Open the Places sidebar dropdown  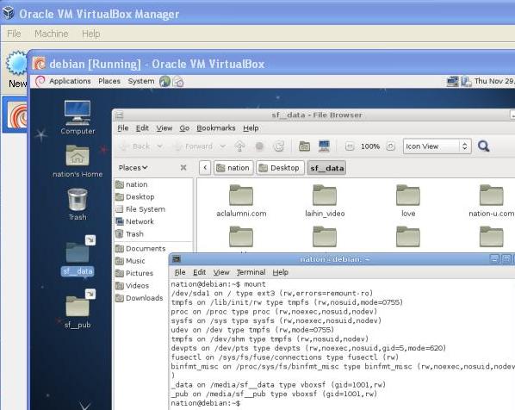point(133,168)
